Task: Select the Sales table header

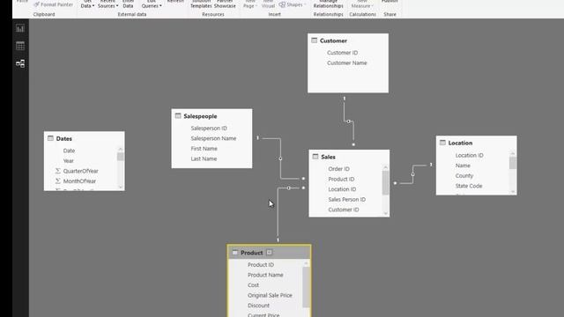Action: pos(349,157)
